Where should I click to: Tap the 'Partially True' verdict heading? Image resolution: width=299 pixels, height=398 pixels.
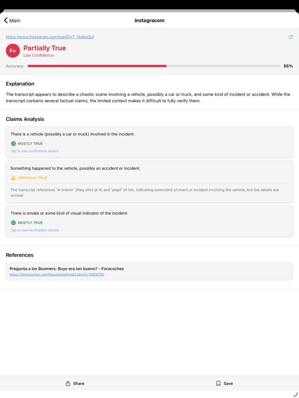click(x=44, y=48)
